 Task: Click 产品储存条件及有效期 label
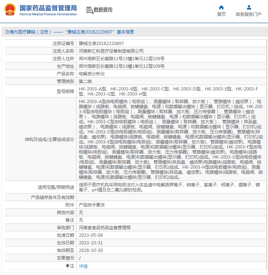pos(52,197)
